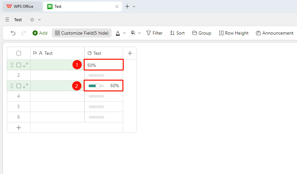Open the Sort options

177,33
